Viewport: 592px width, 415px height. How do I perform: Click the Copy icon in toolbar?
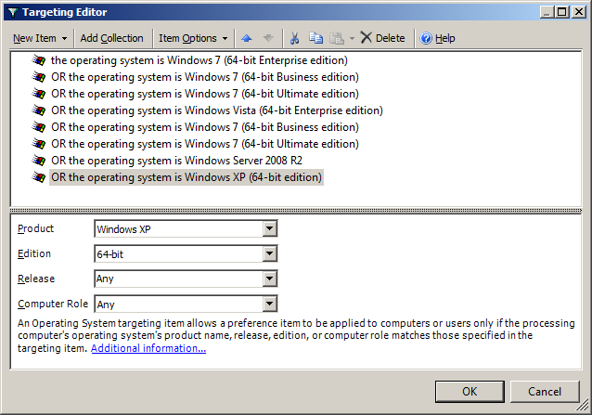click(315, 38)
